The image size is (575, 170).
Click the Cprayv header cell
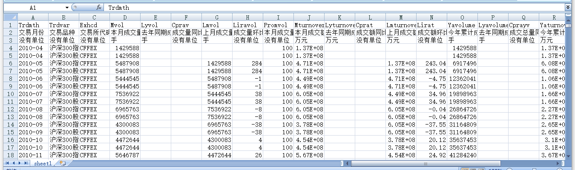[x=524, y=25]
